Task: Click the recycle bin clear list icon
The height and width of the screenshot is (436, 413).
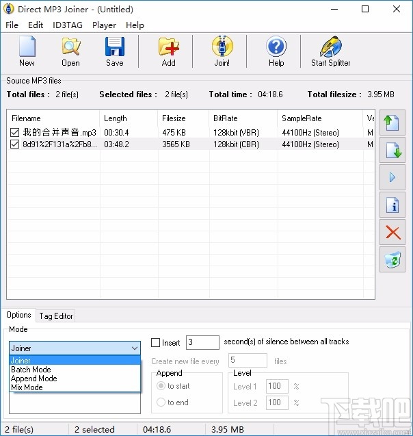Action: [x=392, y=259]
